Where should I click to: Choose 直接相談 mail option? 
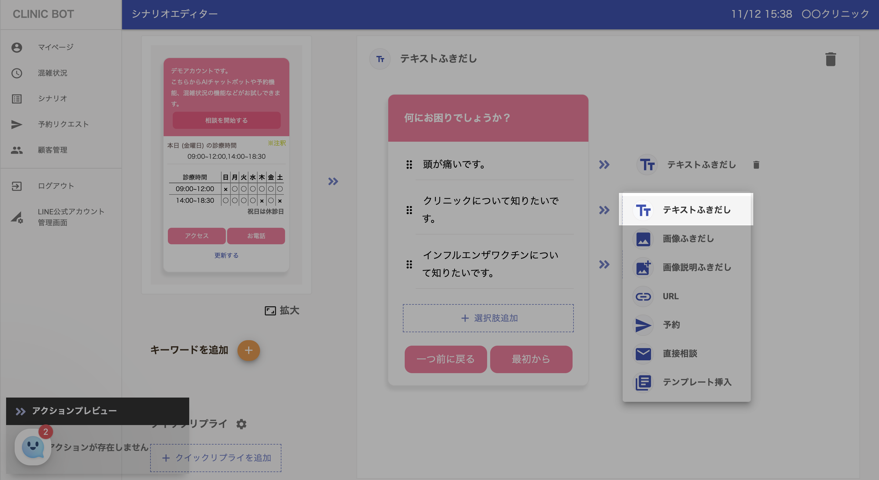tap(679, 353)
